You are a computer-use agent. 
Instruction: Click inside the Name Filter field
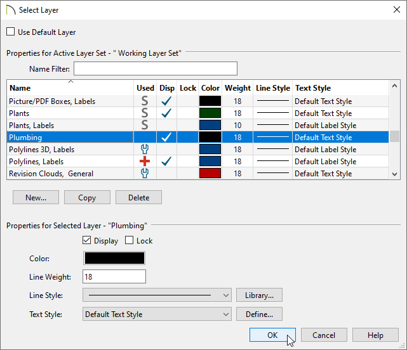click(x=156, y=68)
